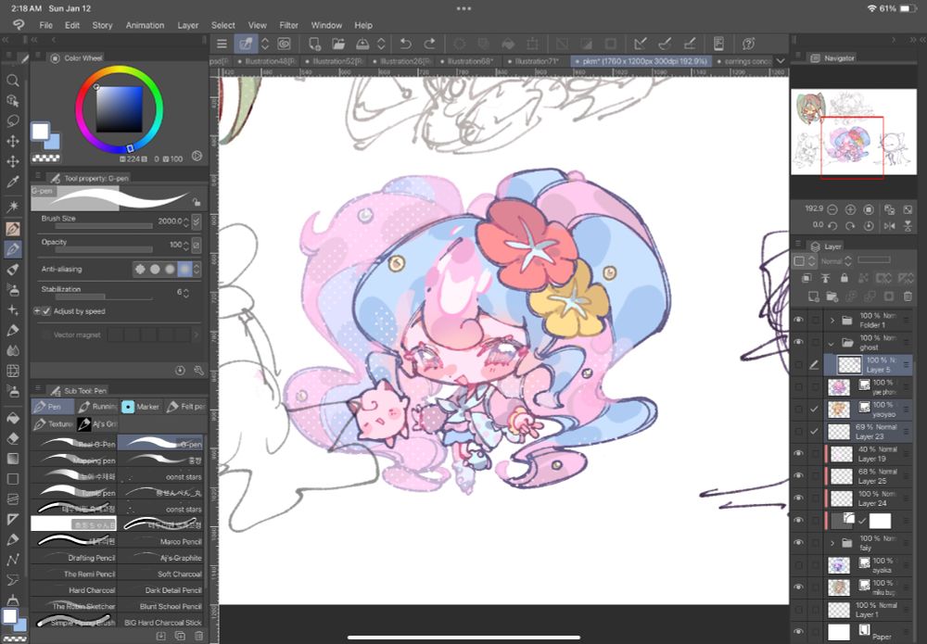
Task: Select the Fill bucket tool
Action: point(12,418)
